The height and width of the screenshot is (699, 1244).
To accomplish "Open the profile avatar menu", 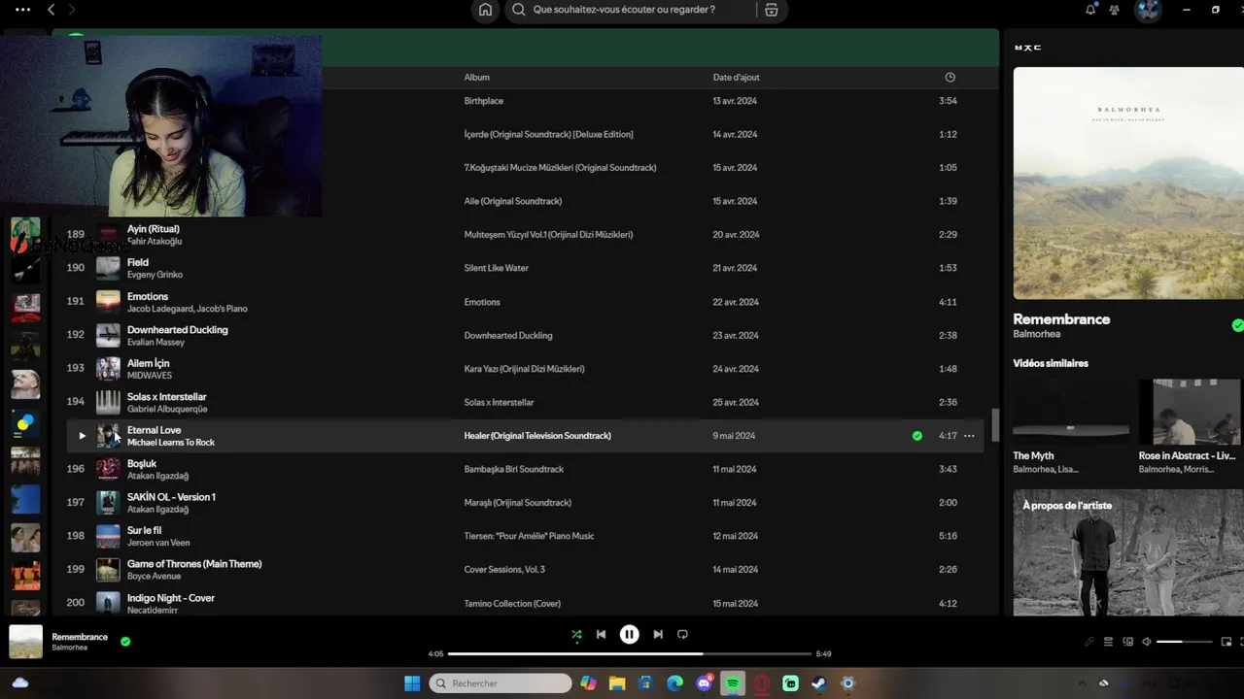I will click(x=1148, y=10).
